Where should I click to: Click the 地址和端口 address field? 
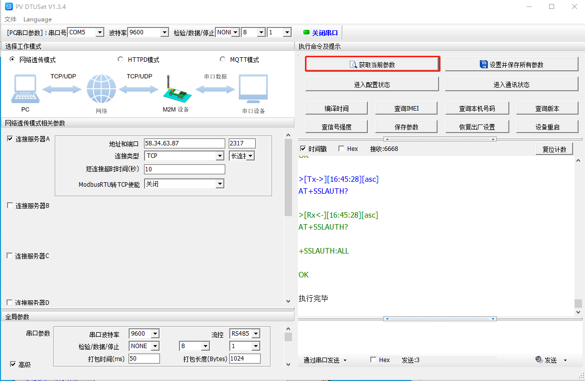click(184, 143)
